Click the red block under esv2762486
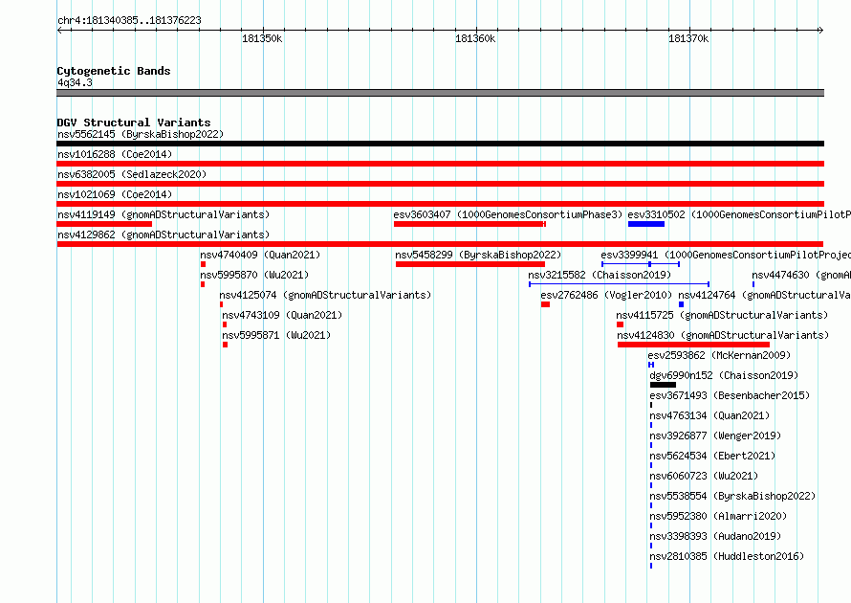 pos(545,304)
